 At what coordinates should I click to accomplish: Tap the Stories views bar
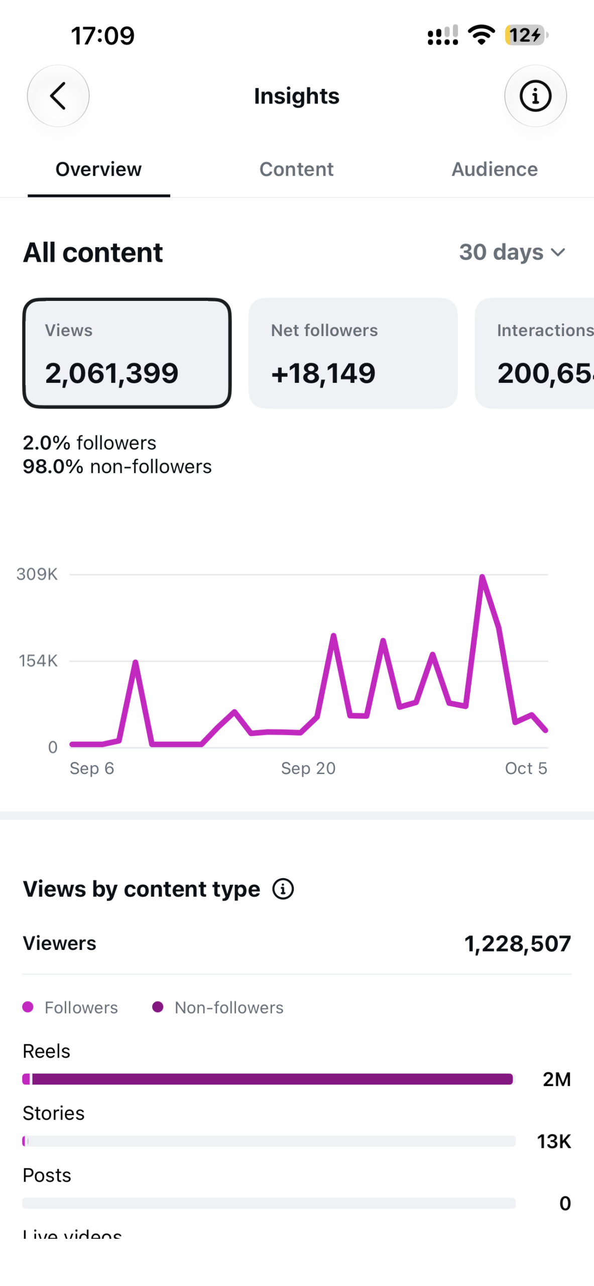point(269,1140)
